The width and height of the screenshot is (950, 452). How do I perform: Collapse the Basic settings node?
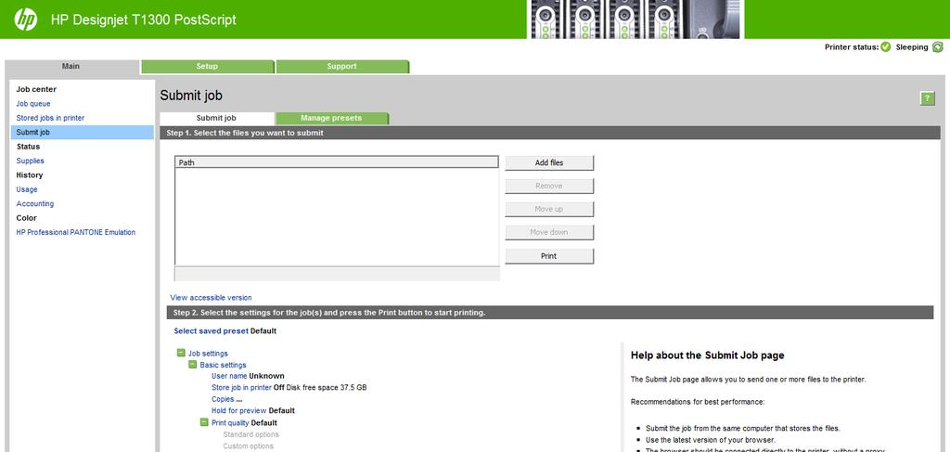point(193,365)
